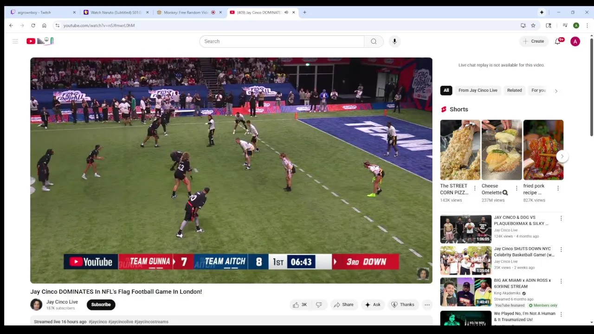Open Jay Cinco SHUTS DOWN NYC title
594x334 pixels.
click(524, 252)
